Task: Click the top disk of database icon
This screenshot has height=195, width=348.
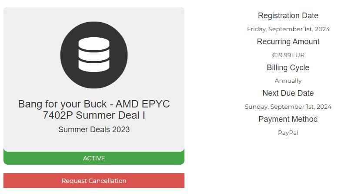Action: (94, 43)
